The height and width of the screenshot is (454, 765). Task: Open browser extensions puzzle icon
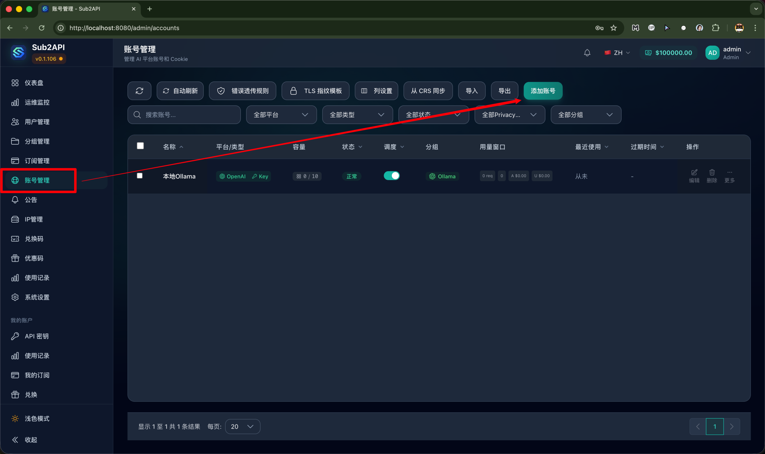click(x=715, y=28)
